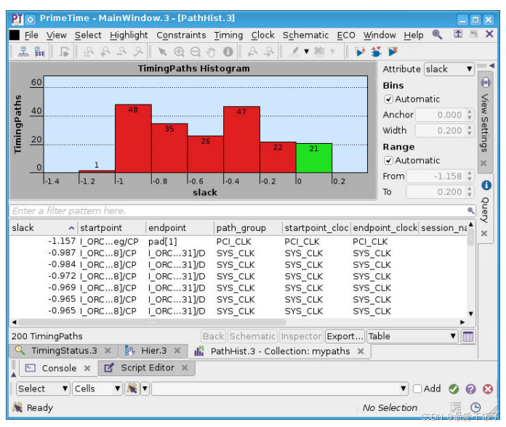The image size is (506, 427).
Task: Open the Table view mode dropdown
Action: tap(412, 336)
